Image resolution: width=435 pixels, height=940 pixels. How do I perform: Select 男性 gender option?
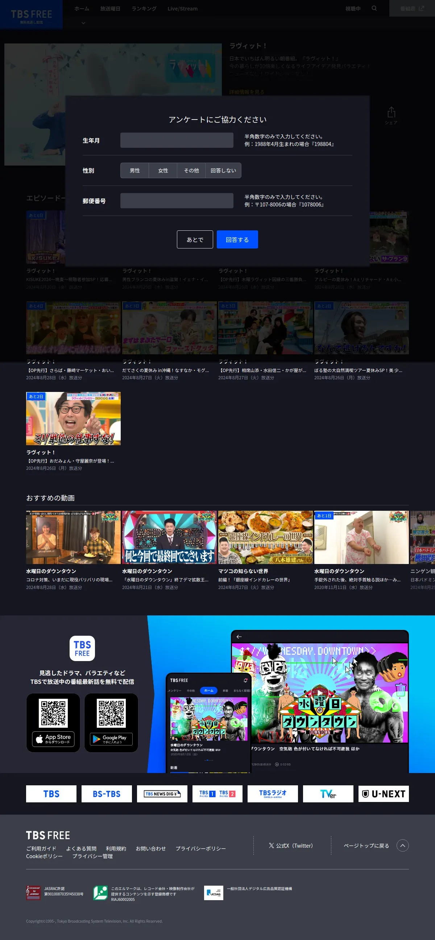(x=135, y=170)
